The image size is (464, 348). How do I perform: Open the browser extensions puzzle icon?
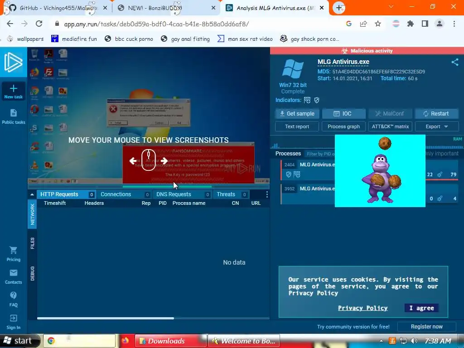point(410,24)
